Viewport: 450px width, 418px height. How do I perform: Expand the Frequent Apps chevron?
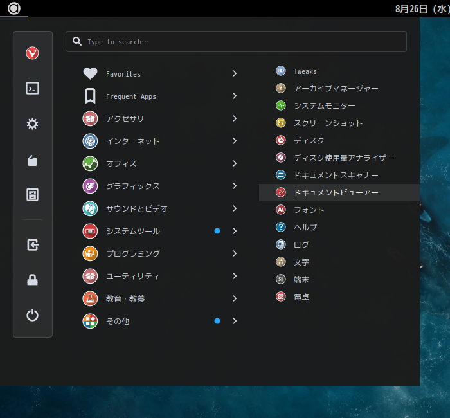click(x=235, y=96)
